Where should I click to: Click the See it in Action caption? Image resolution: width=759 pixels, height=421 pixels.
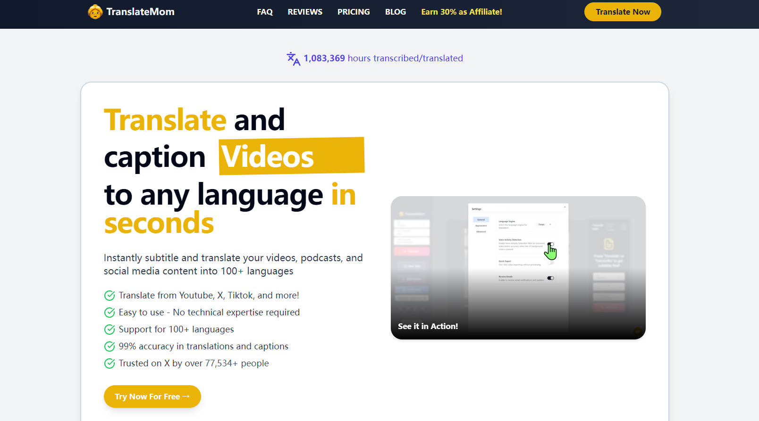[x=428, y=326]
